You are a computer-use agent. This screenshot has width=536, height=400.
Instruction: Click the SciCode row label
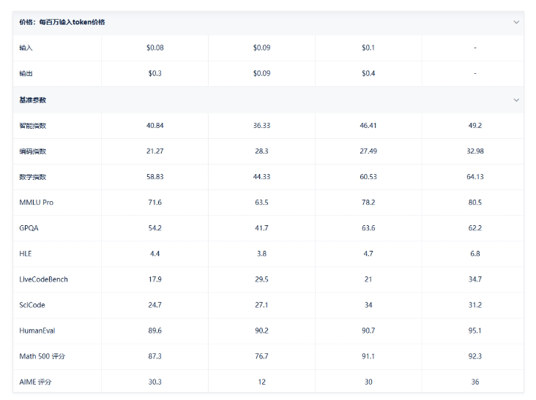pos(31,305)
